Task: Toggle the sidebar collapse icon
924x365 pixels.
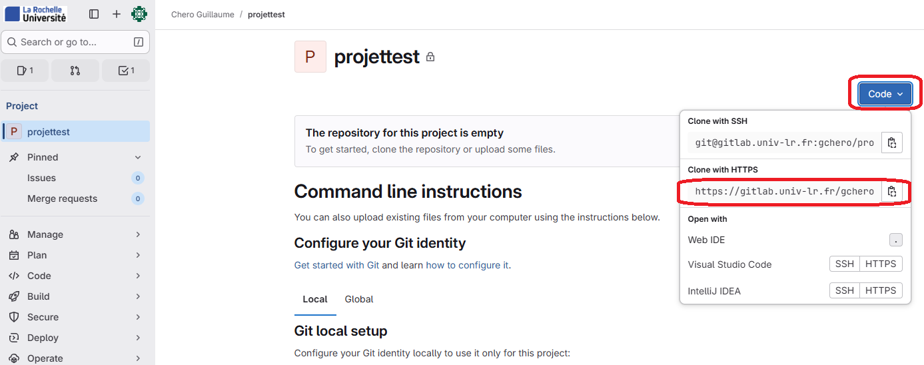Action: [x=94, y=14]
